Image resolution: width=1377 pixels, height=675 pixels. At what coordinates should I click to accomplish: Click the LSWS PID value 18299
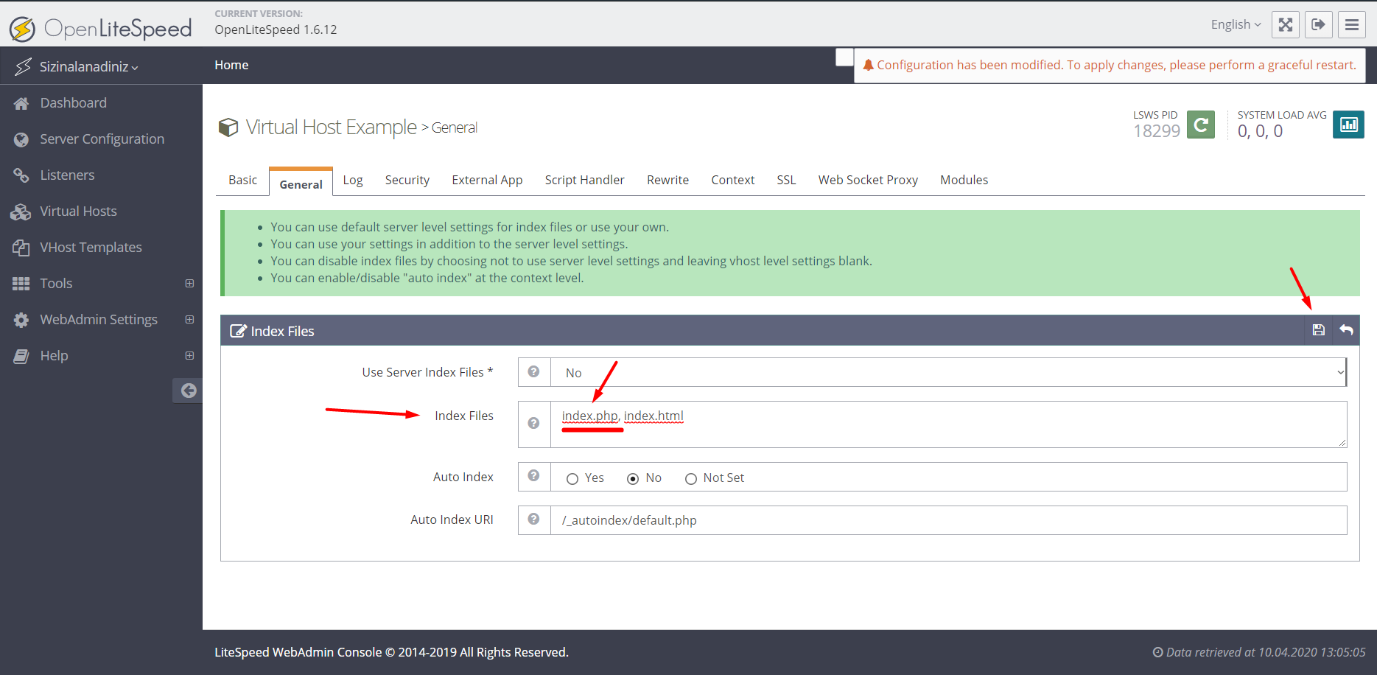(x=1157, y=131)
